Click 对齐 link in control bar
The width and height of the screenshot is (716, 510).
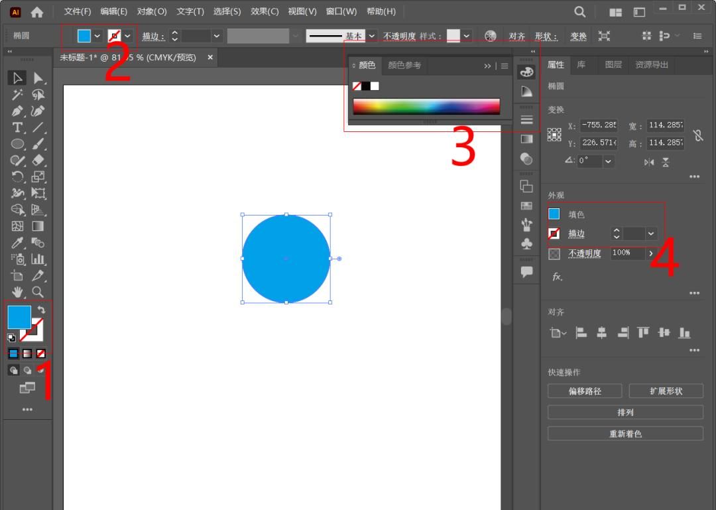(517, 36)
